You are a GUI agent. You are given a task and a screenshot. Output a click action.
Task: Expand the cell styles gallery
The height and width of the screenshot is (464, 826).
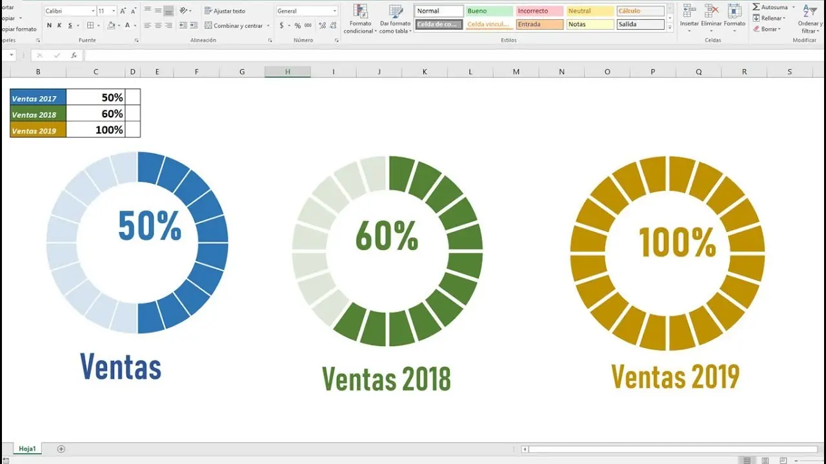[670, 28]
